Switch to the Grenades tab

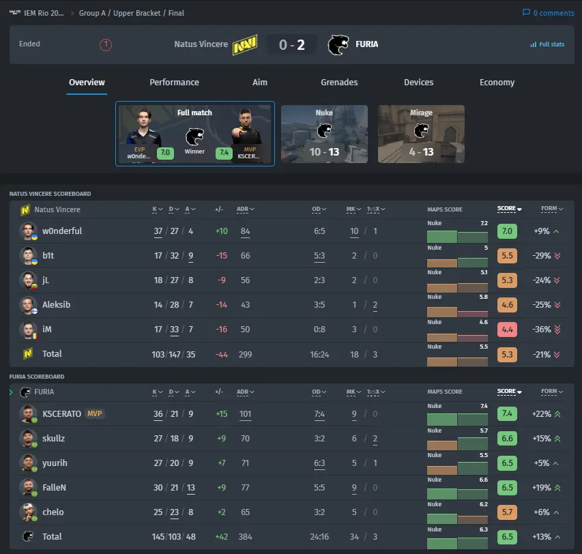pyautogui.click(x=339, y=83)
